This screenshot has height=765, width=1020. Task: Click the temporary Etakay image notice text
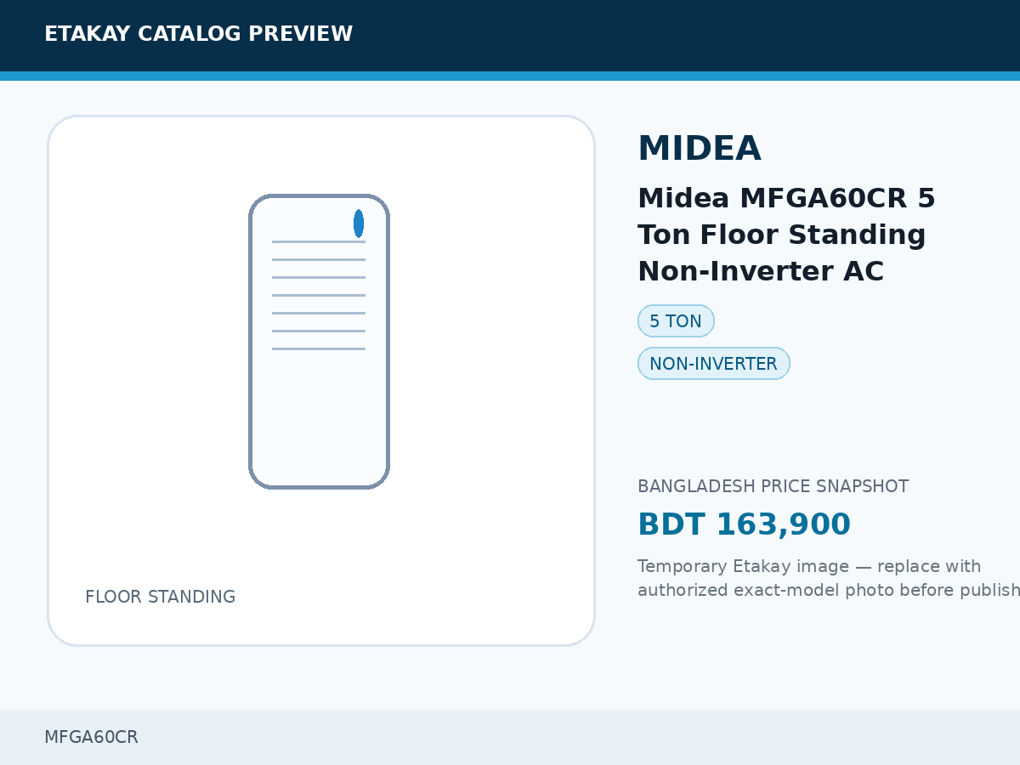829,578
